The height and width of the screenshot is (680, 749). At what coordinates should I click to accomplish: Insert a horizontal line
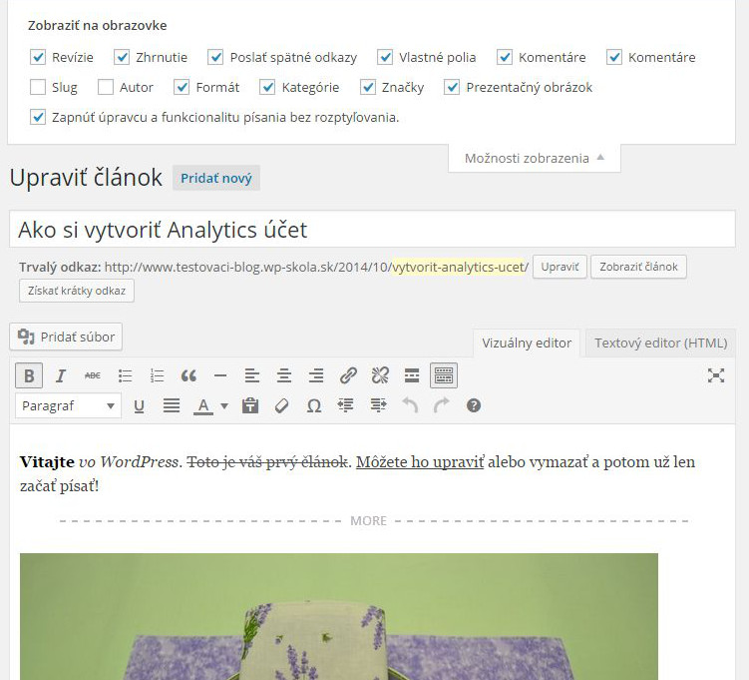click(220, 375)
